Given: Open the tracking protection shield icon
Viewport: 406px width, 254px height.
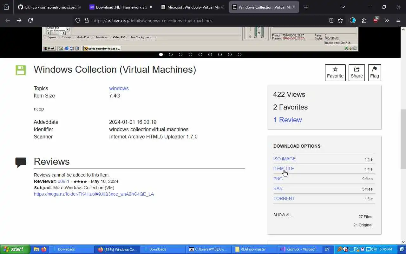Looking at the screenshot, I should pyautogui.click(x=78, y=20).
